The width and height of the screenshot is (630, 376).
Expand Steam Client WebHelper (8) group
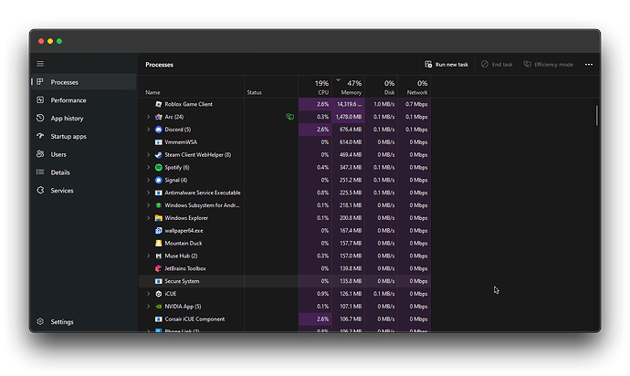149,155
